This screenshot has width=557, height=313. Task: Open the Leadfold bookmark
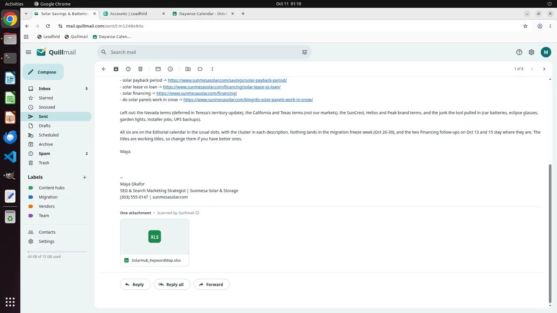click(48, 37)
